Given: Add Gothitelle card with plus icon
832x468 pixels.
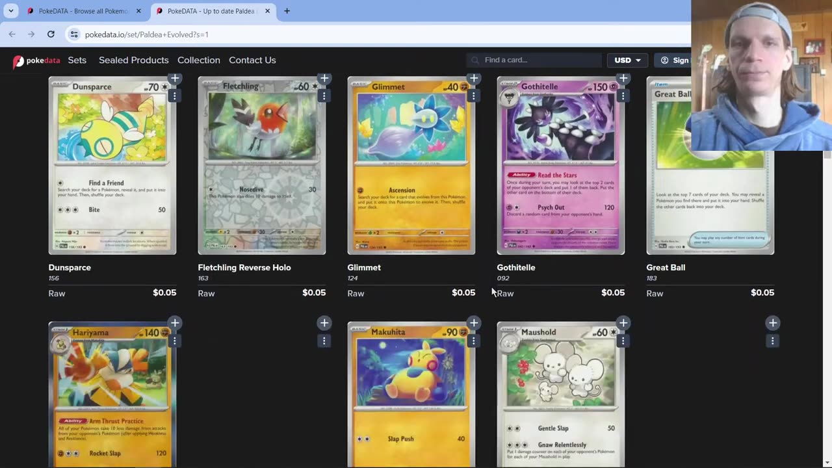Looking at the screenshot, I should 623,79.
